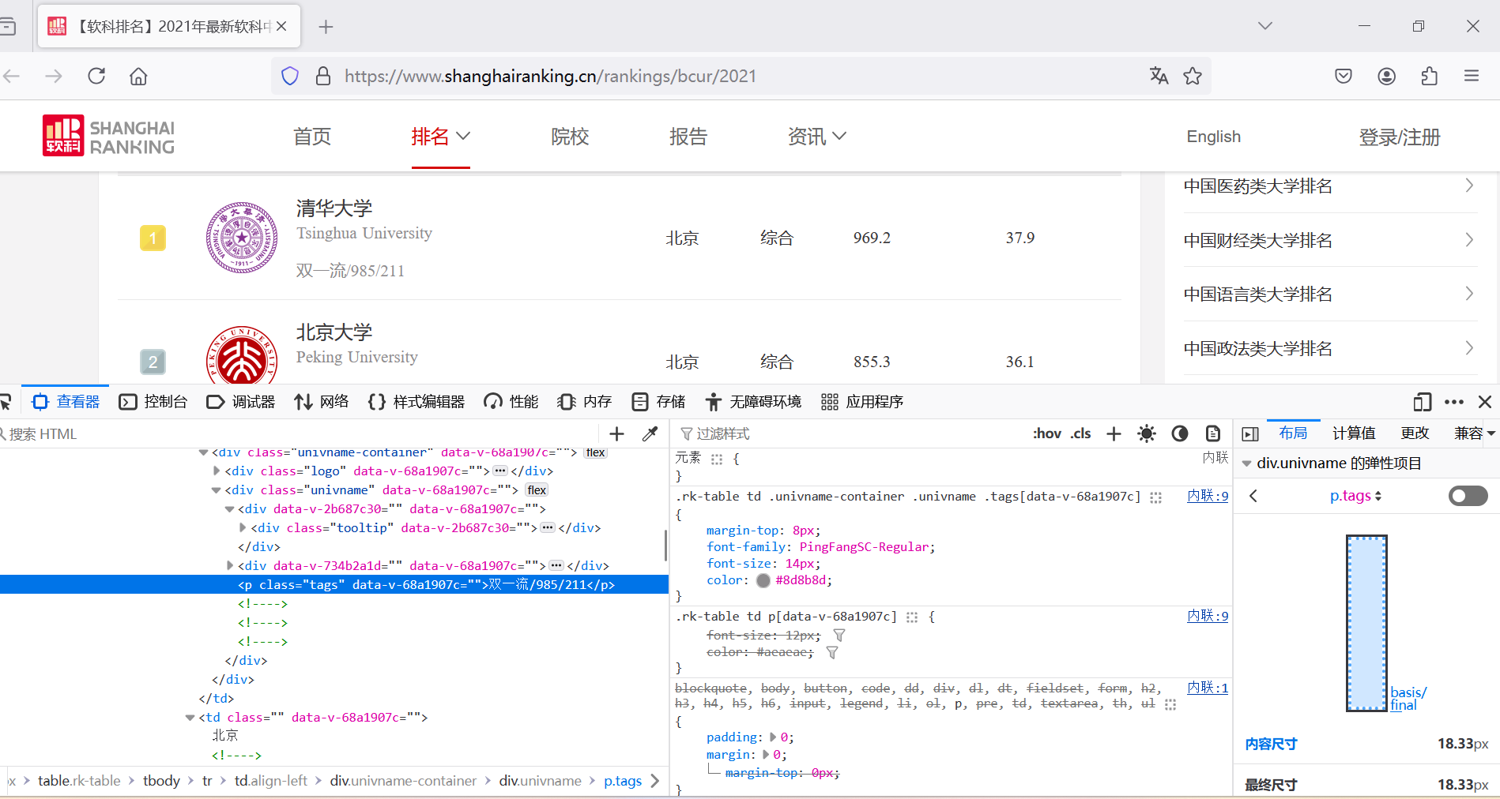Open the p.tags flex item selector dropdown
The image size is (1500, 799).
pos(1356,496)
